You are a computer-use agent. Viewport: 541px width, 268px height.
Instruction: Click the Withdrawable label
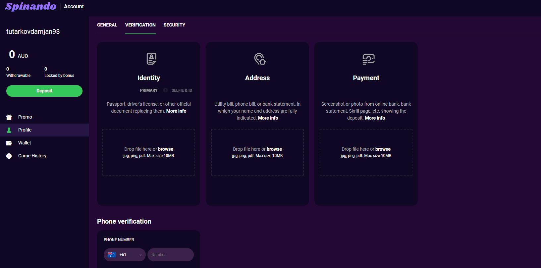18,76
